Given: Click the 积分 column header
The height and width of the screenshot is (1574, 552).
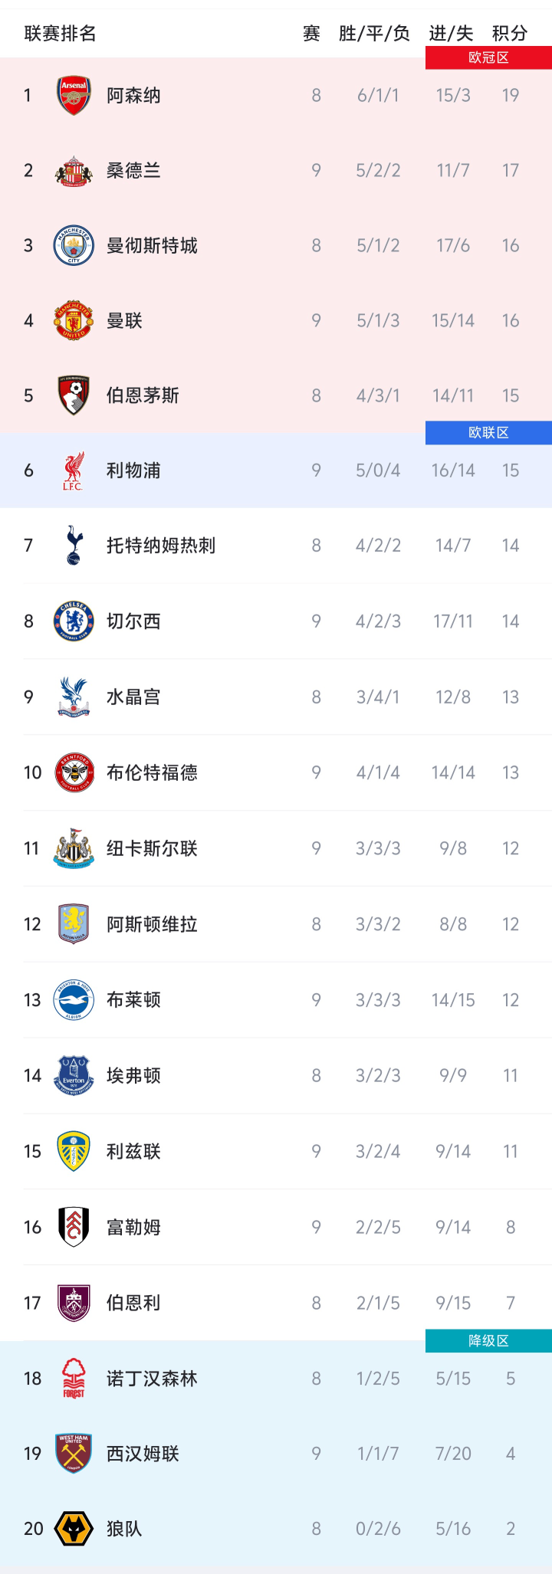Looking at the screenshot, I should 510,34.
